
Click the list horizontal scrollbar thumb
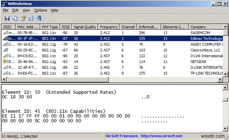[58, 80]
